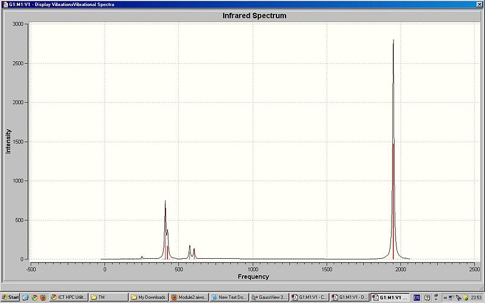Screen dimensions: 485x303
Task: Click the EN language indicator
Action: pyautogui.click(x=416, y=298)
